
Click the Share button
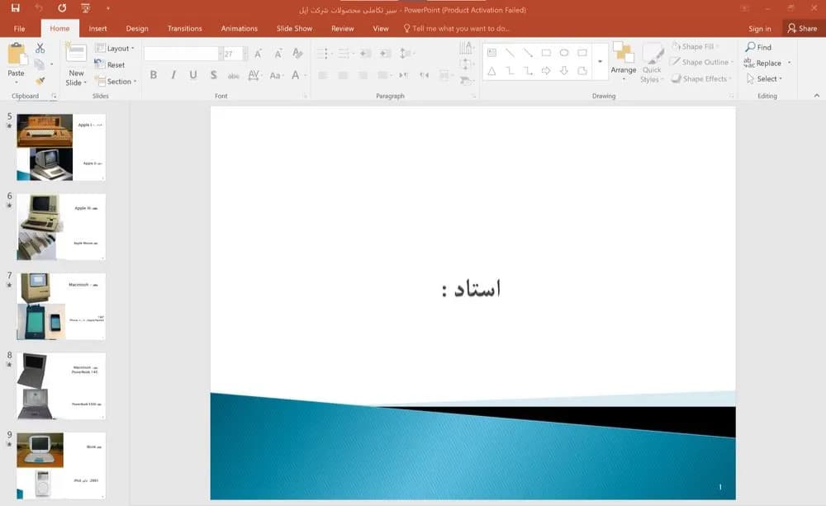point(802,28)
